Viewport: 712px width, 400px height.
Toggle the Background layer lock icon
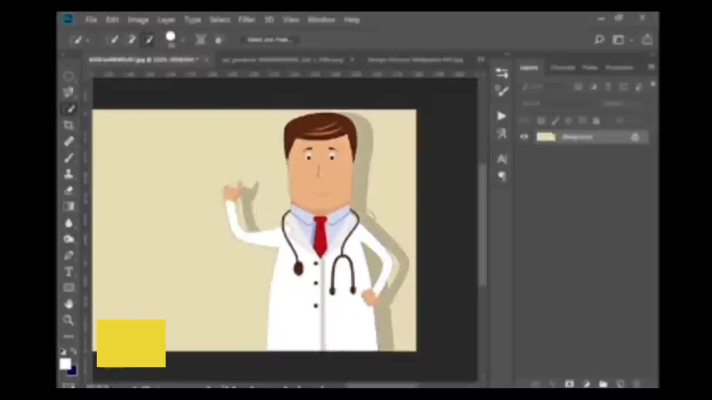point(635,137)
